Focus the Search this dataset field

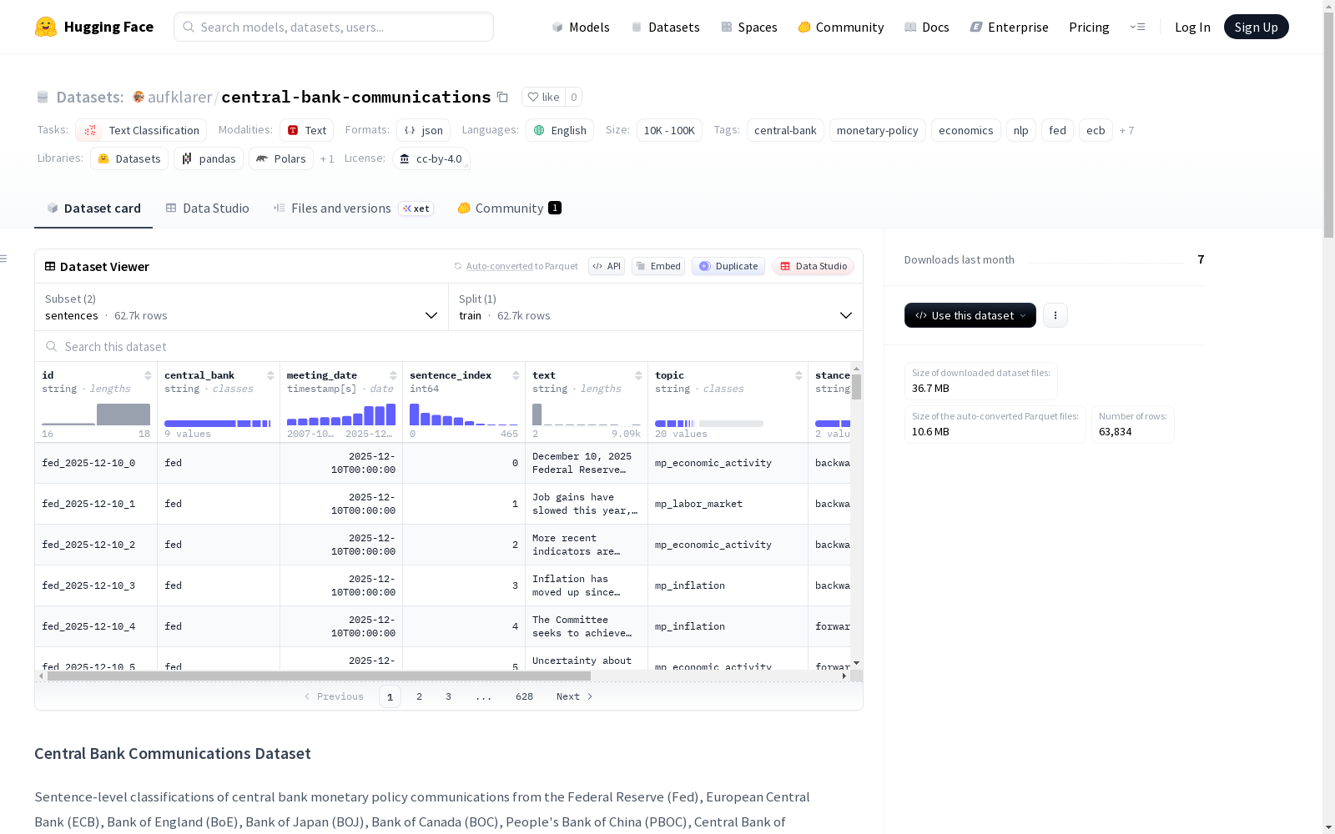pyautogui.click(x=449, y=346)
